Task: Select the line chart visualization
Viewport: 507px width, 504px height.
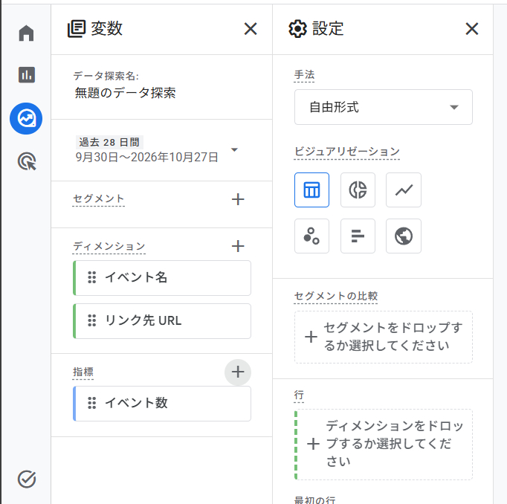Action: [404, 190]
